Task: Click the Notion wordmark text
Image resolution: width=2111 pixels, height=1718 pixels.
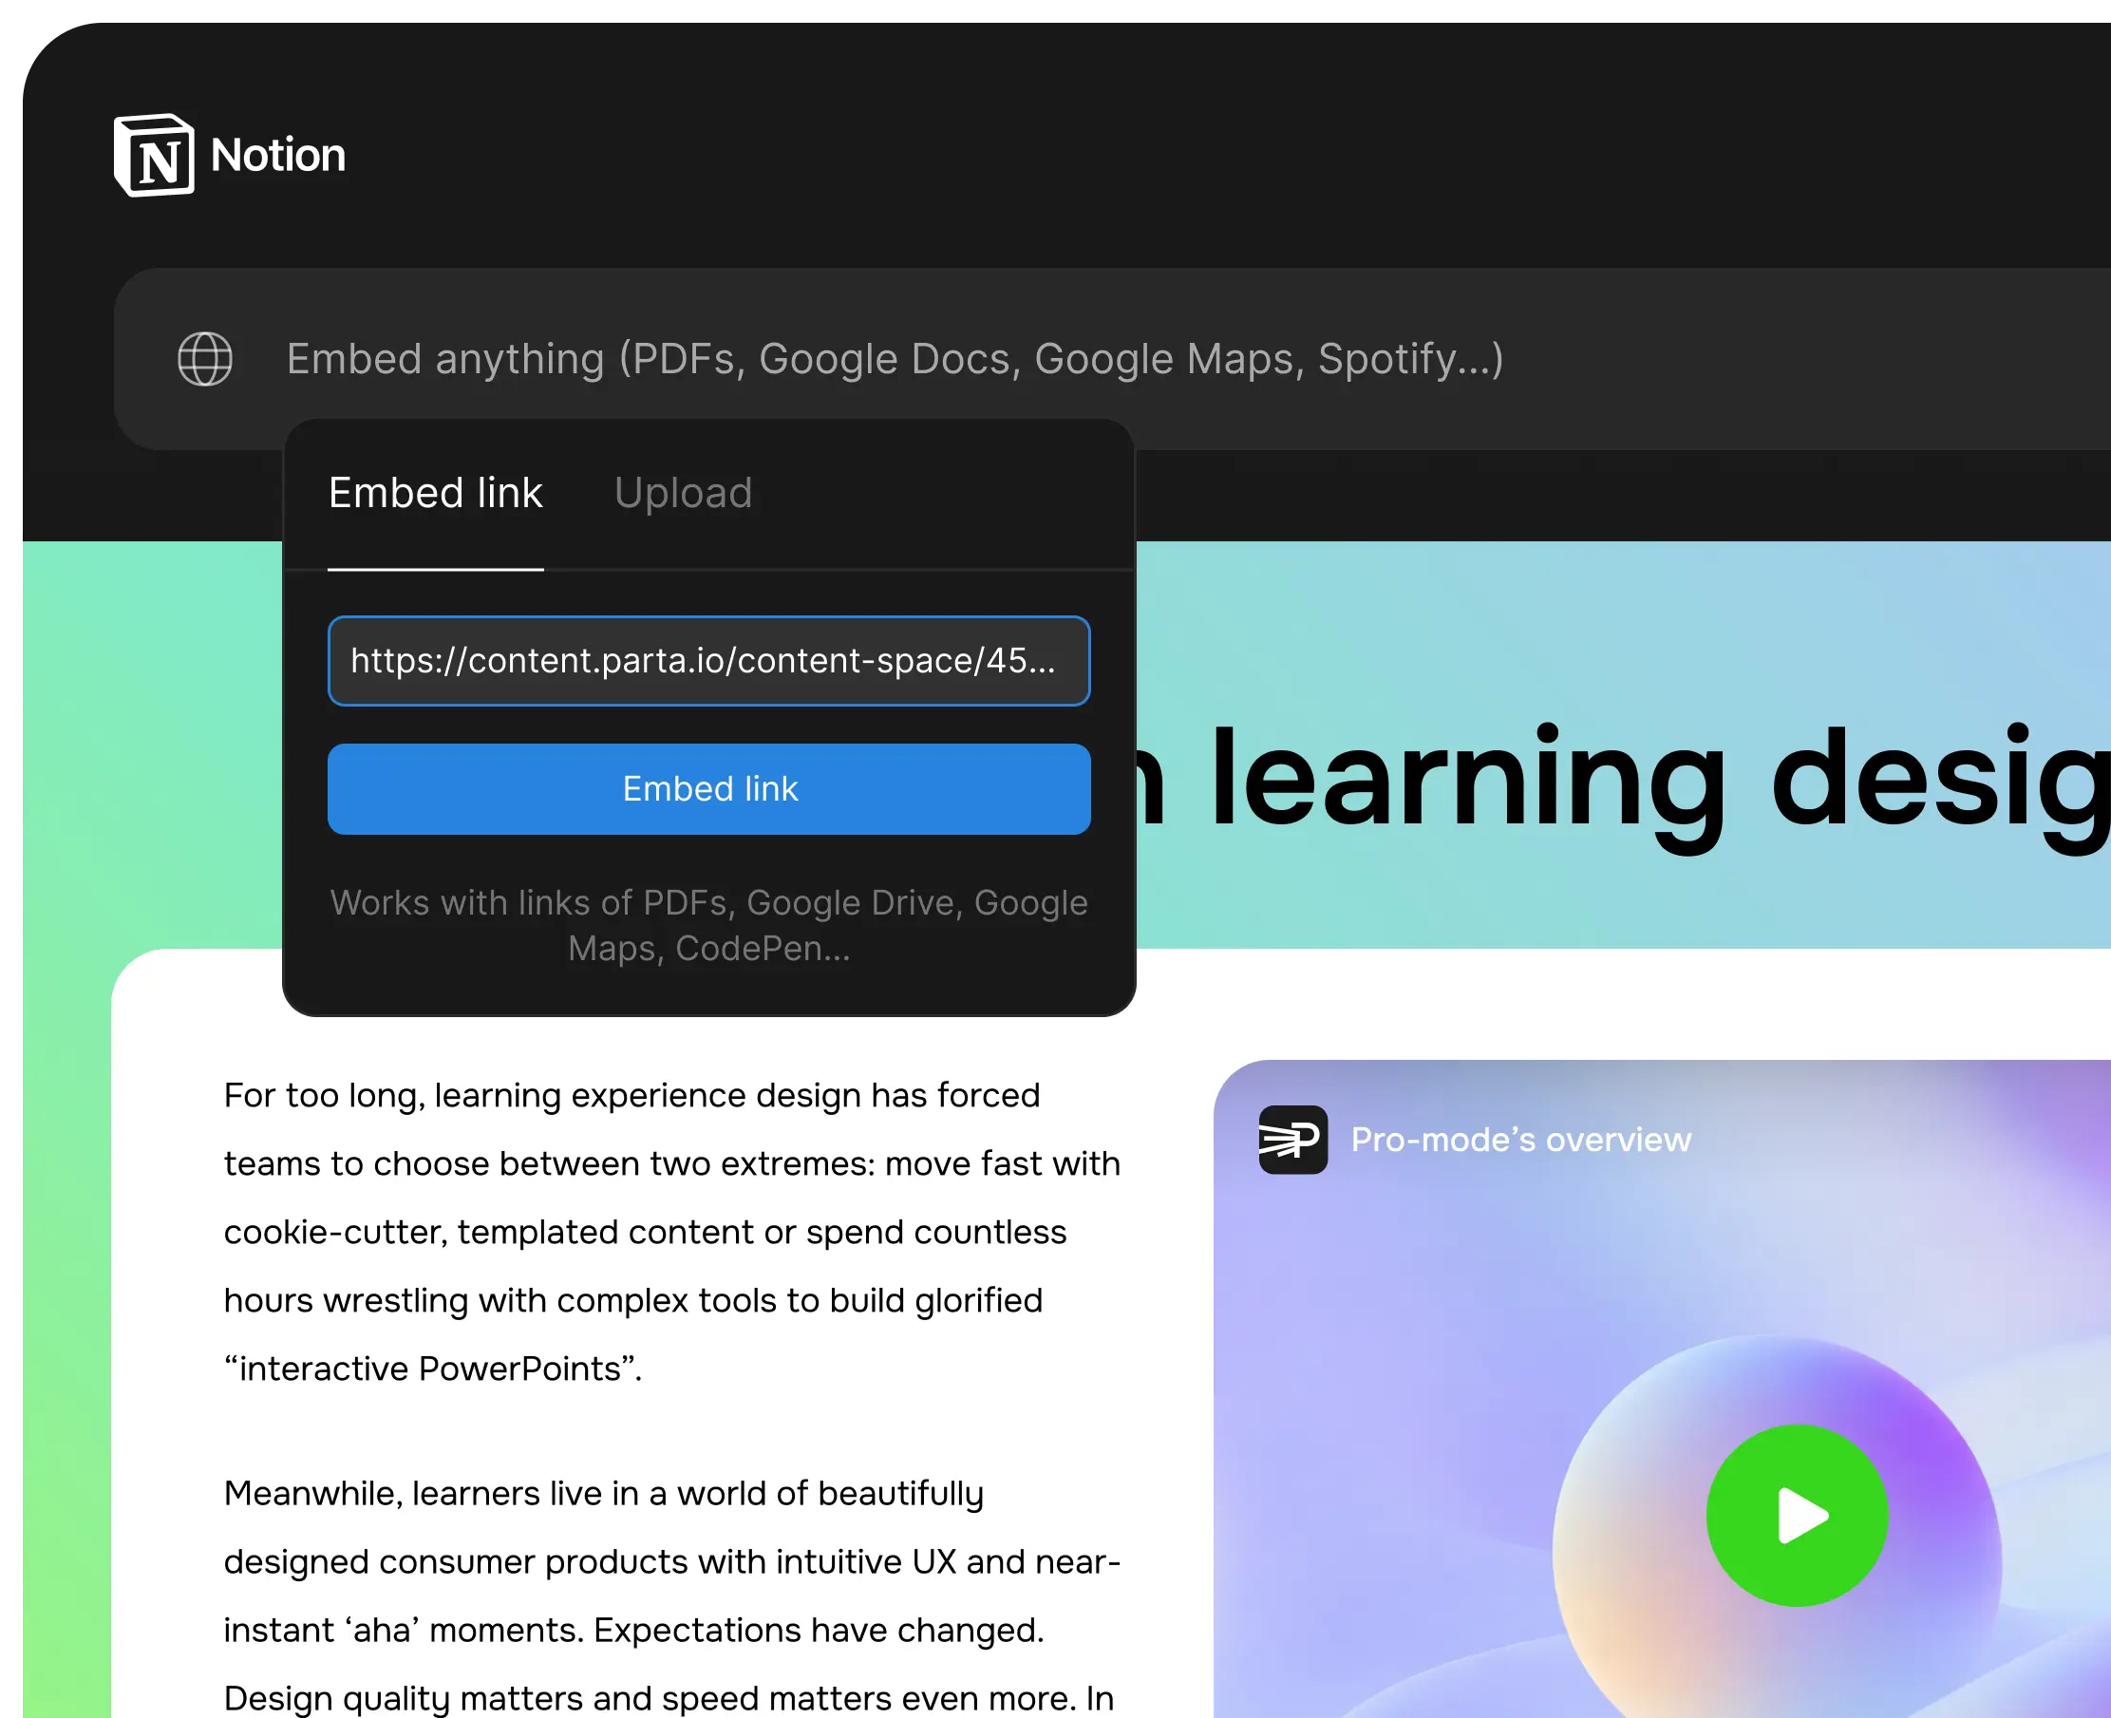Action: [x=278, y=156]
